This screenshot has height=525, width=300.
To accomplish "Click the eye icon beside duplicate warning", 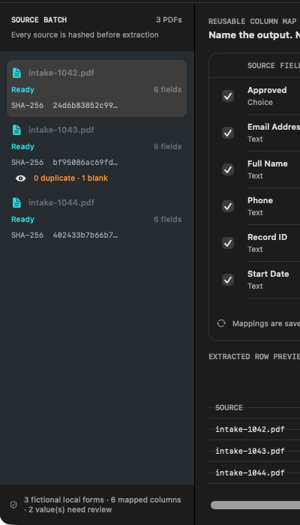I will (21, 178).
